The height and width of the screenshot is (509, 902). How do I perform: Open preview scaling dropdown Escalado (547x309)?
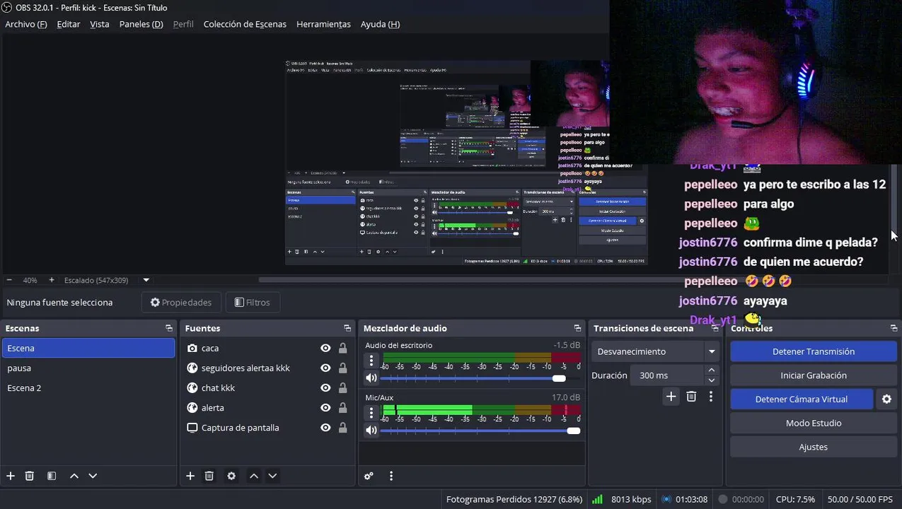[106, 280]
